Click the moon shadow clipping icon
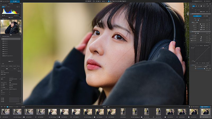212x119 pixels. point(3,15)
